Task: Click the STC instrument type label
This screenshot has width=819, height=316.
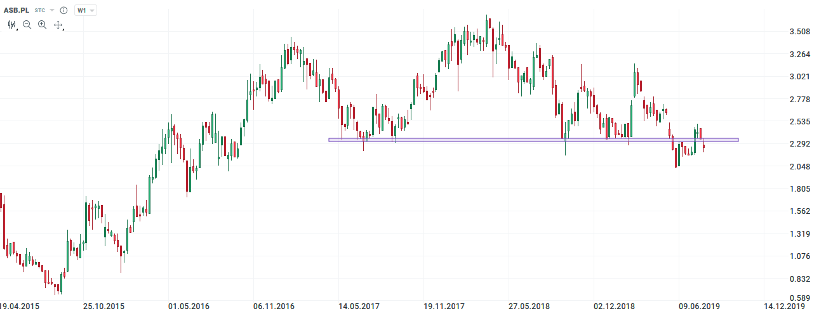Action: tap(40, 11)
